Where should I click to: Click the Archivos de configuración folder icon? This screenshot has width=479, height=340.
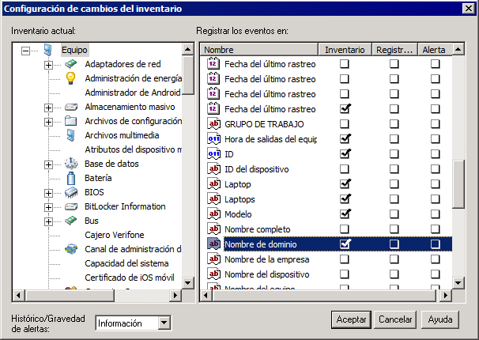point(71,121)
